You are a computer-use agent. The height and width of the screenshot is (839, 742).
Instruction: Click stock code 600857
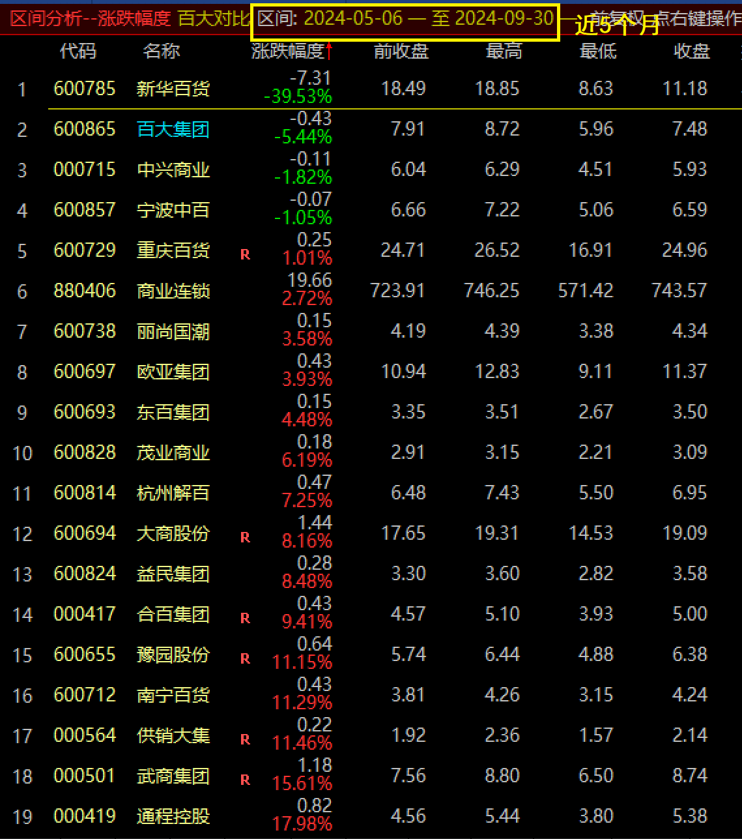85,210
